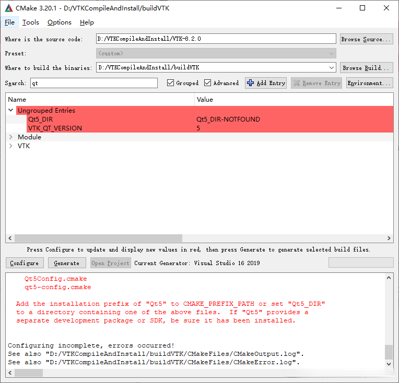Minimize the CMake window
This screenshot has height=383, width=399.
click(x=339, y=8)
